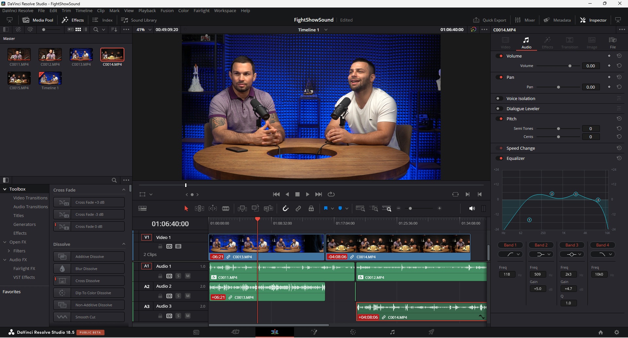Open the Fairlight page icon
Viewport: 628px width, 338px height.
[x=392, y=332]
